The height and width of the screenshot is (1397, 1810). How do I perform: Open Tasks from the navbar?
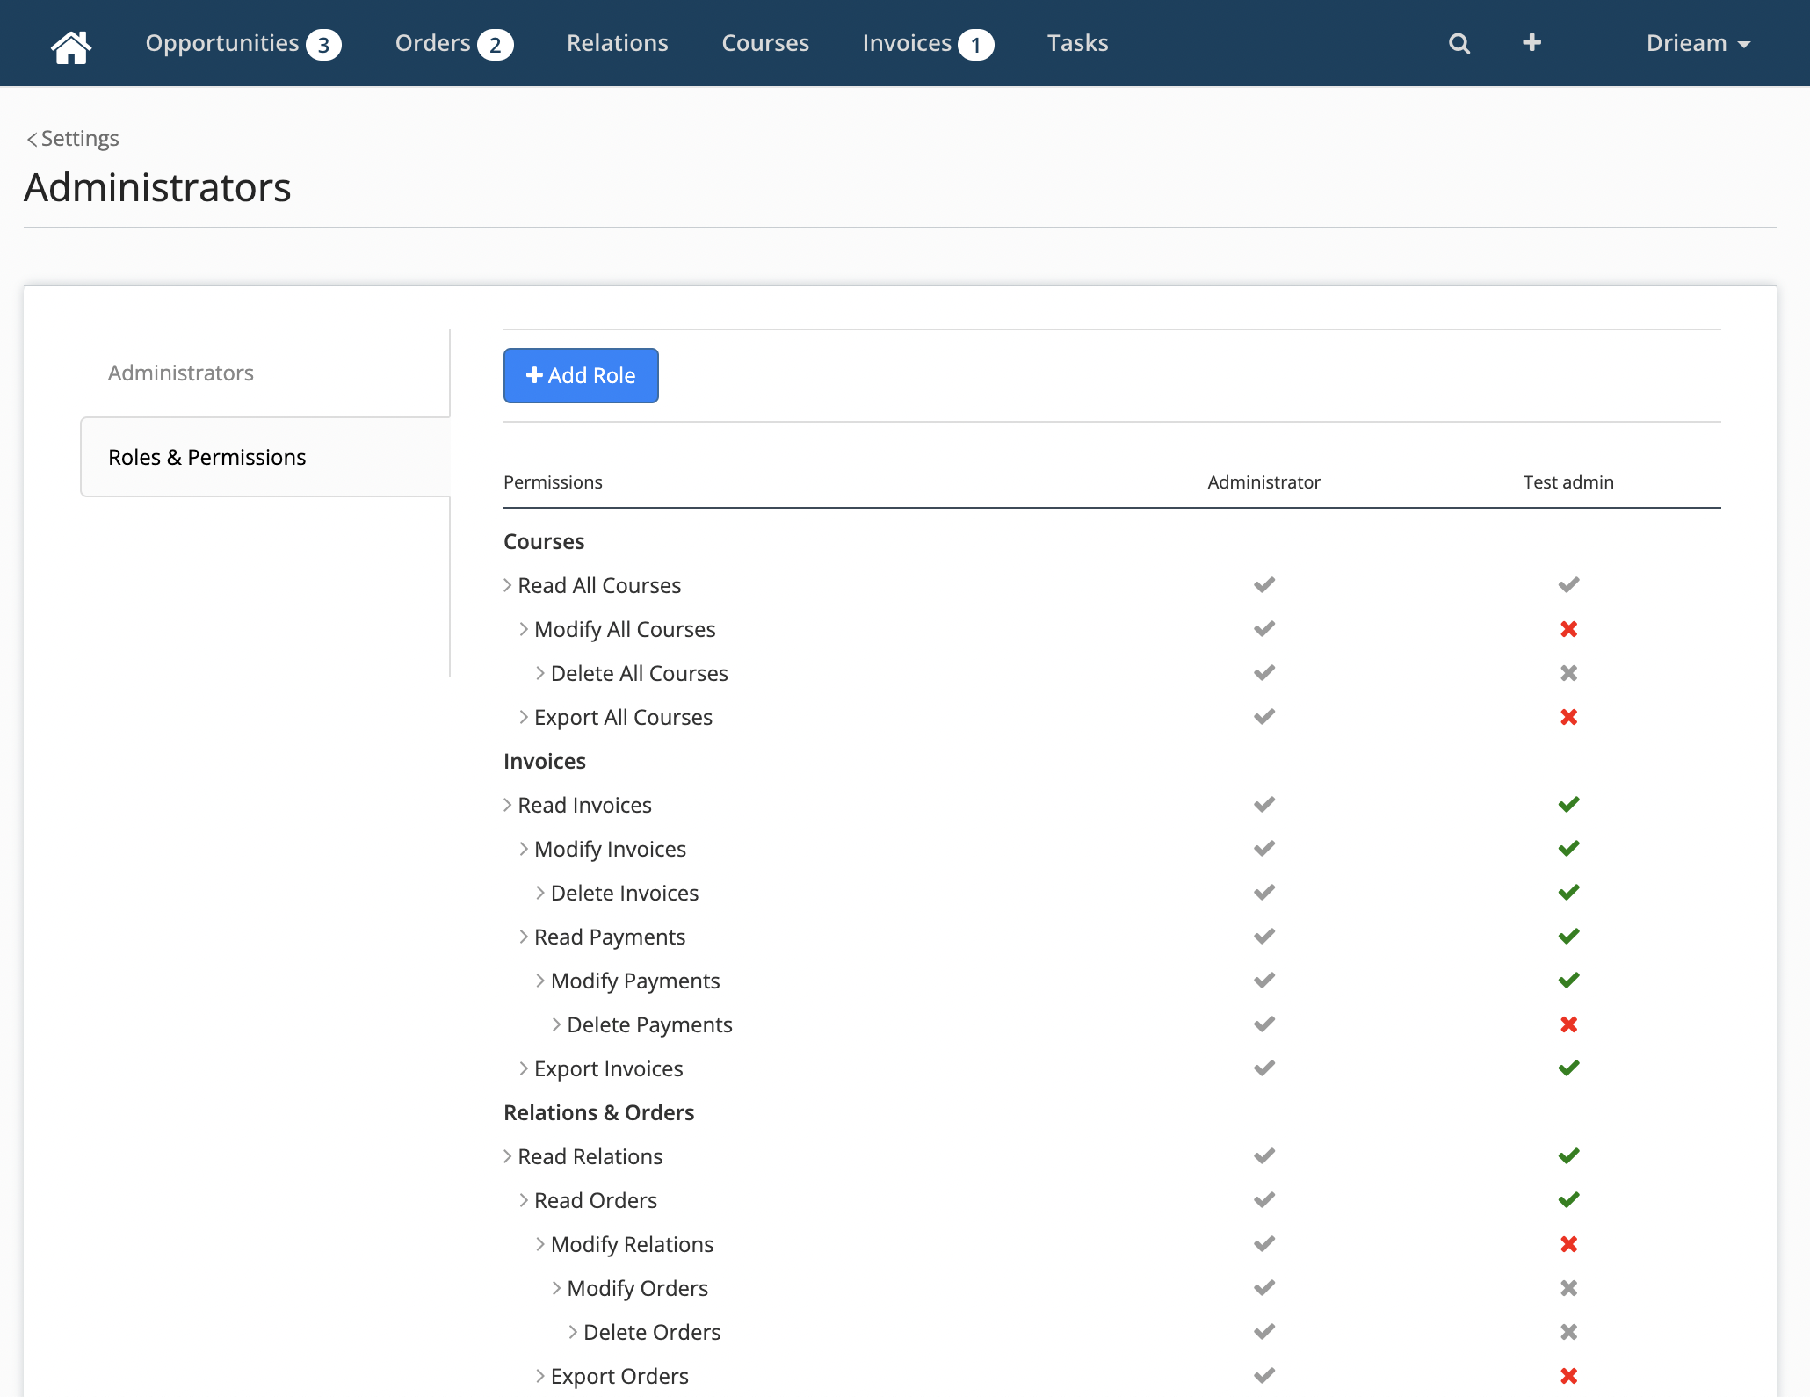pyautogui.click(x=1077, y=43)
